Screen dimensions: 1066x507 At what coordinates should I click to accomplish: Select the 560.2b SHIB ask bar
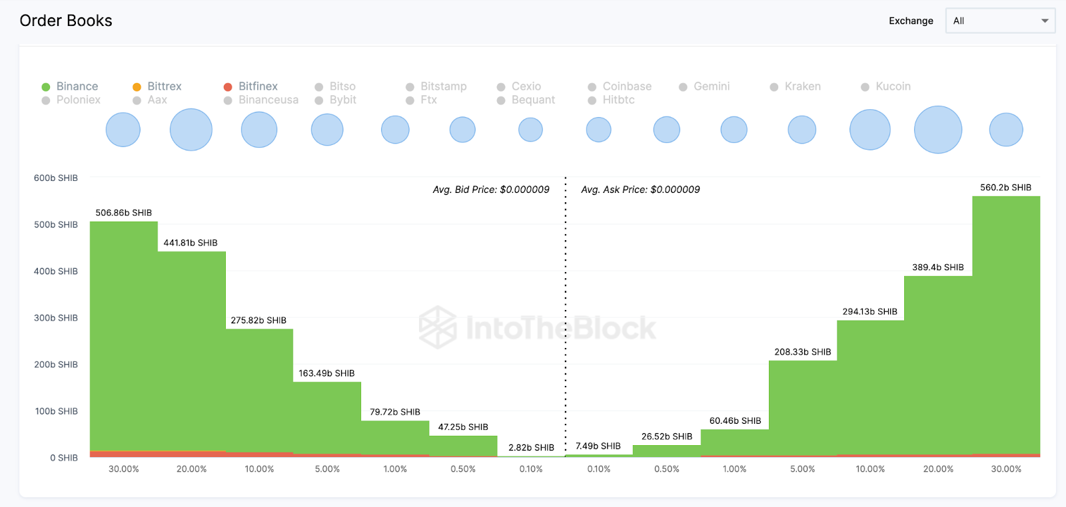tap(1006, 326)
